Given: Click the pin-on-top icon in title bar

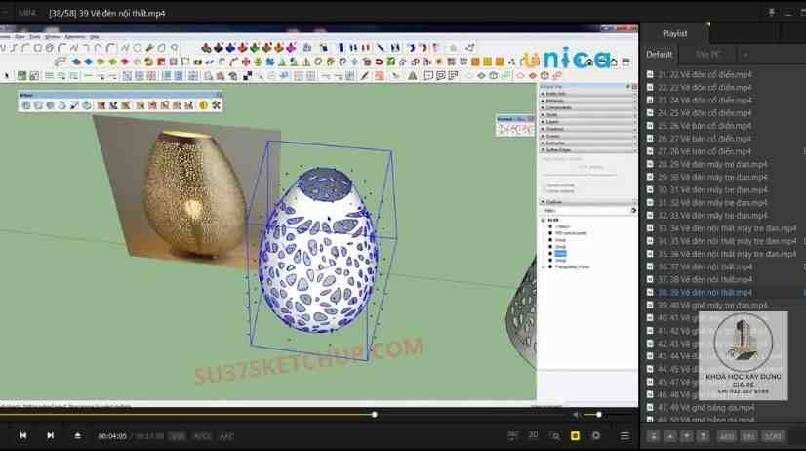Looking at the screenshot, I should 772,13.
